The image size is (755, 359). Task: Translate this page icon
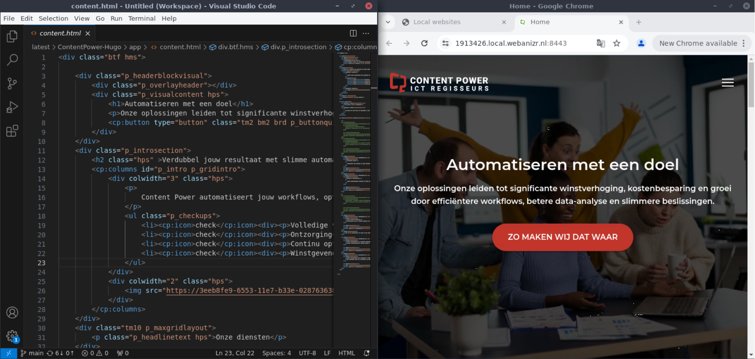[600, 43]
